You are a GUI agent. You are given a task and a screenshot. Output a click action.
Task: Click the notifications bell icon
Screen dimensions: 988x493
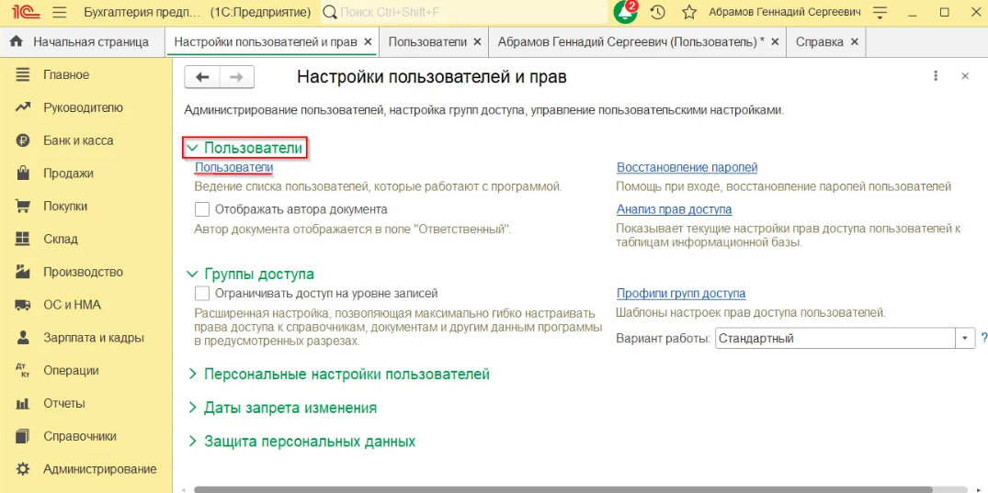(x=625, y=13)
